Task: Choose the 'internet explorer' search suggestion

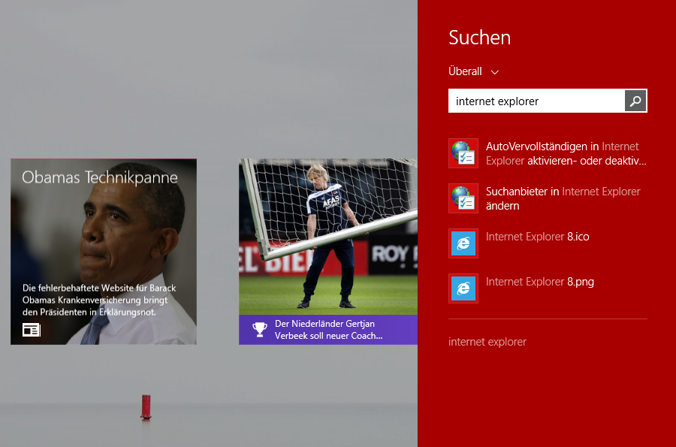Action: [x=487, y=342]
